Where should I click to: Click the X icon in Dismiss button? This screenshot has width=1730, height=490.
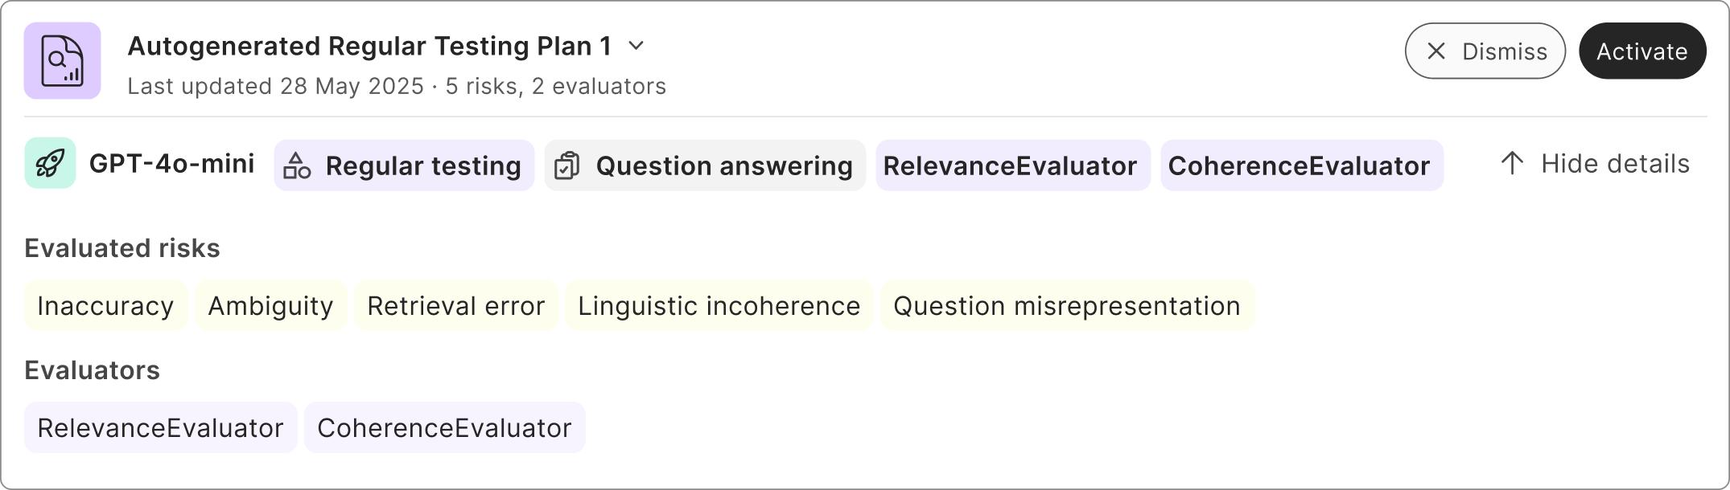coord(1435,51)
